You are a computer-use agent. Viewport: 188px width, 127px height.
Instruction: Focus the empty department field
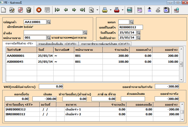(124, 22)
